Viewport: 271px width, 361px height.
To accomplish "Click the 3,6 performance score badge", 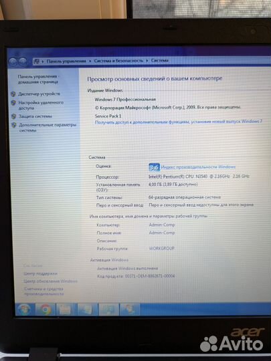I will [x=154, y=167].
